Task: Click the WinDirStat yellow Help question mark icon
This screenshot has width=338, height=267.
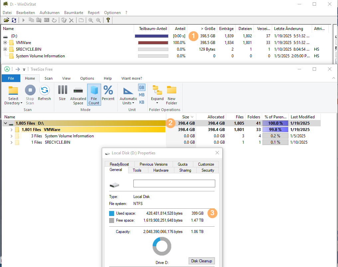Action: 108,20
